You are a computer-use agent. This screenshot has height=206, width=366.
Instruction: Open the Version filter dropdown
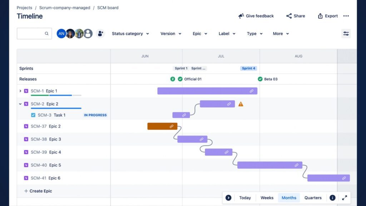[170, 34]
